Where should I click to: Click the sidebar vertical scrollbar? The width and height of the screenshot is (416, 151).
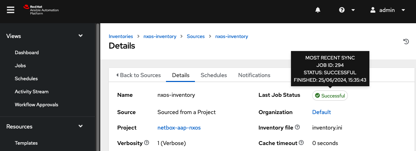97,87
